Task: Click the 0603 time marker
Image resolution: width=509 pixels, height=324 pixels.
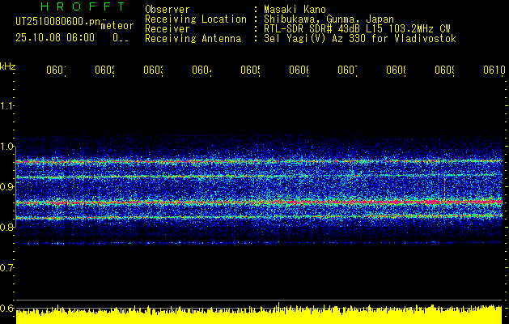Action: point(153,70)
